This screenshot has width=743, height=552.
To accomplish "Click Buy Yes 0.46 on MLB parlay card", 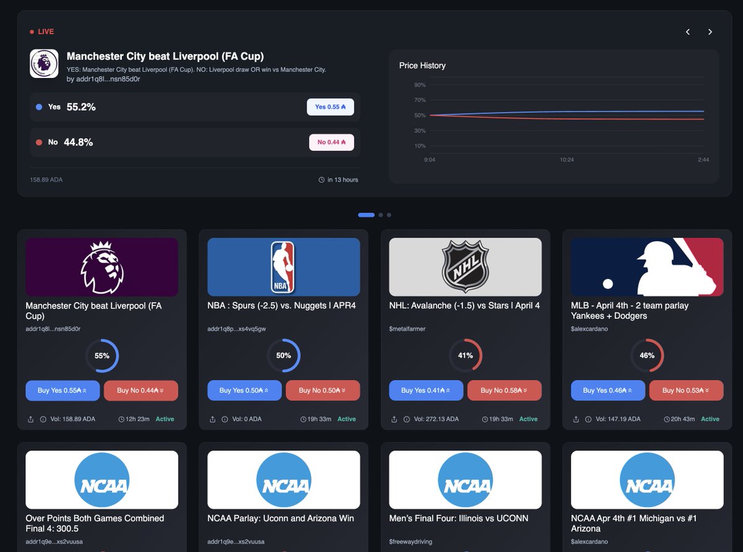I will [x=608, y=390].
